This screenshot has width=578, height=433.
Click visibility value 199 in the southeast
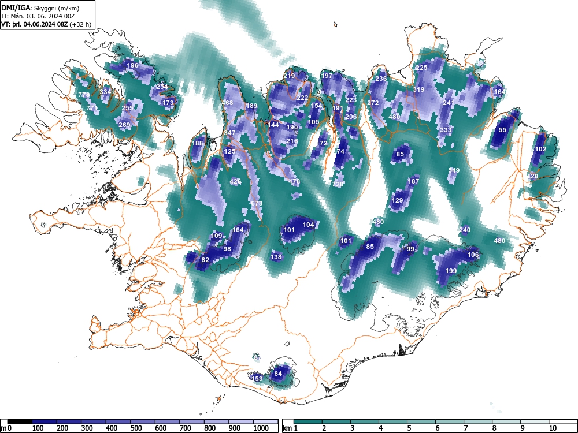point(451,271)
